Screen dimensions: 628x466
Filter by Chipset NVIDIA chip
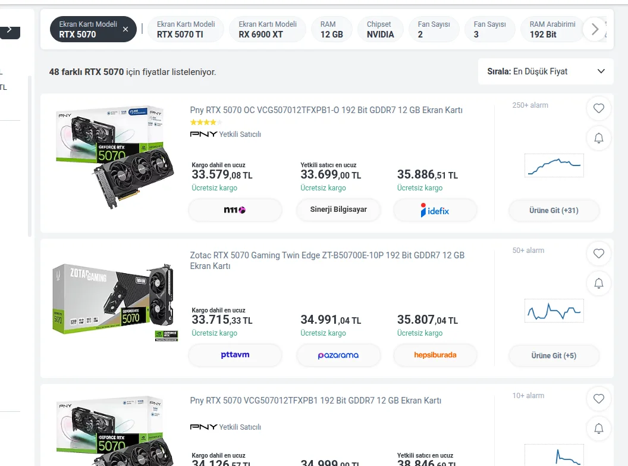tap(380, 29)
